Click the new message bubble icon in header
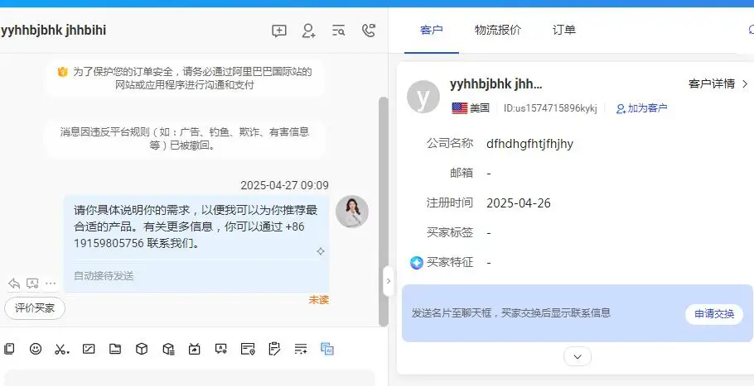Screen dimensions: 754x386 pos(279,31)
